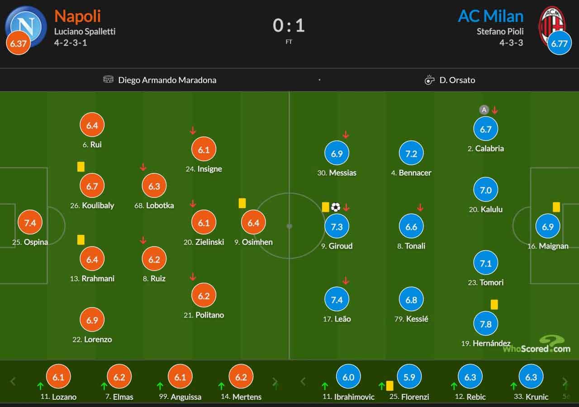Select Leão's 7.4 rating circle
The width and height of the screenshot is (579, 407).
337,299
